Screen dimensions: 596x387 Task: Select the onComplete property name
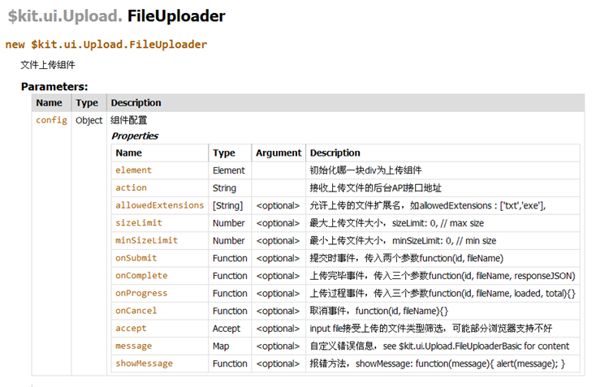click(141, 276)
